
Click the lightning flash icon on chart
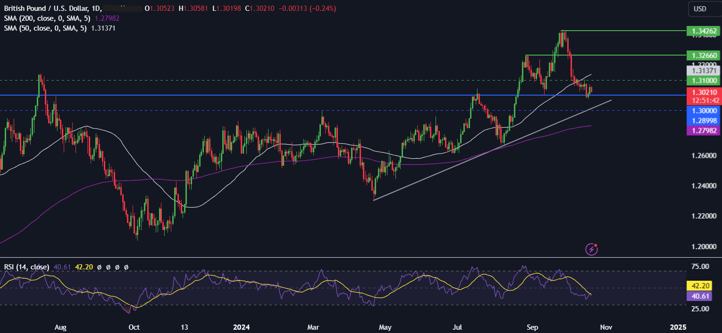pyautogui.click(x=592, y=249)
